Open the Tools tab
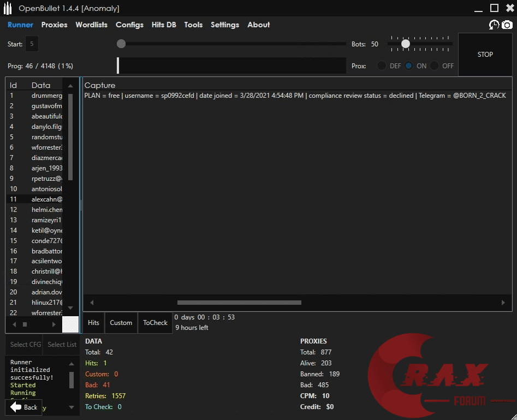Screen dimensions: 517x420 pyautogui.click(x=194, y=25)
